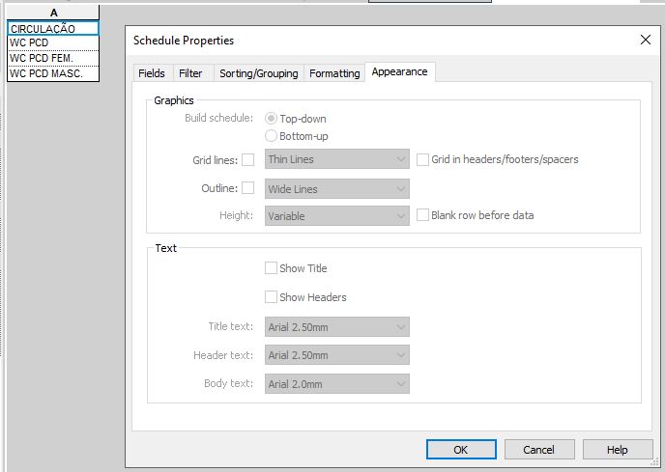665x472 pixels.
Task: Open the Title text font dropdown
Action: [x=337, y=326]
